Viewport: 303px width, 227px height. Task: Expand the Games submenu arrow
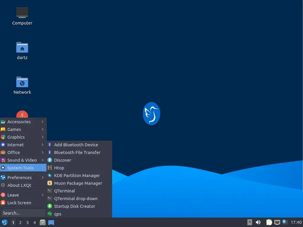coord(43,129)
